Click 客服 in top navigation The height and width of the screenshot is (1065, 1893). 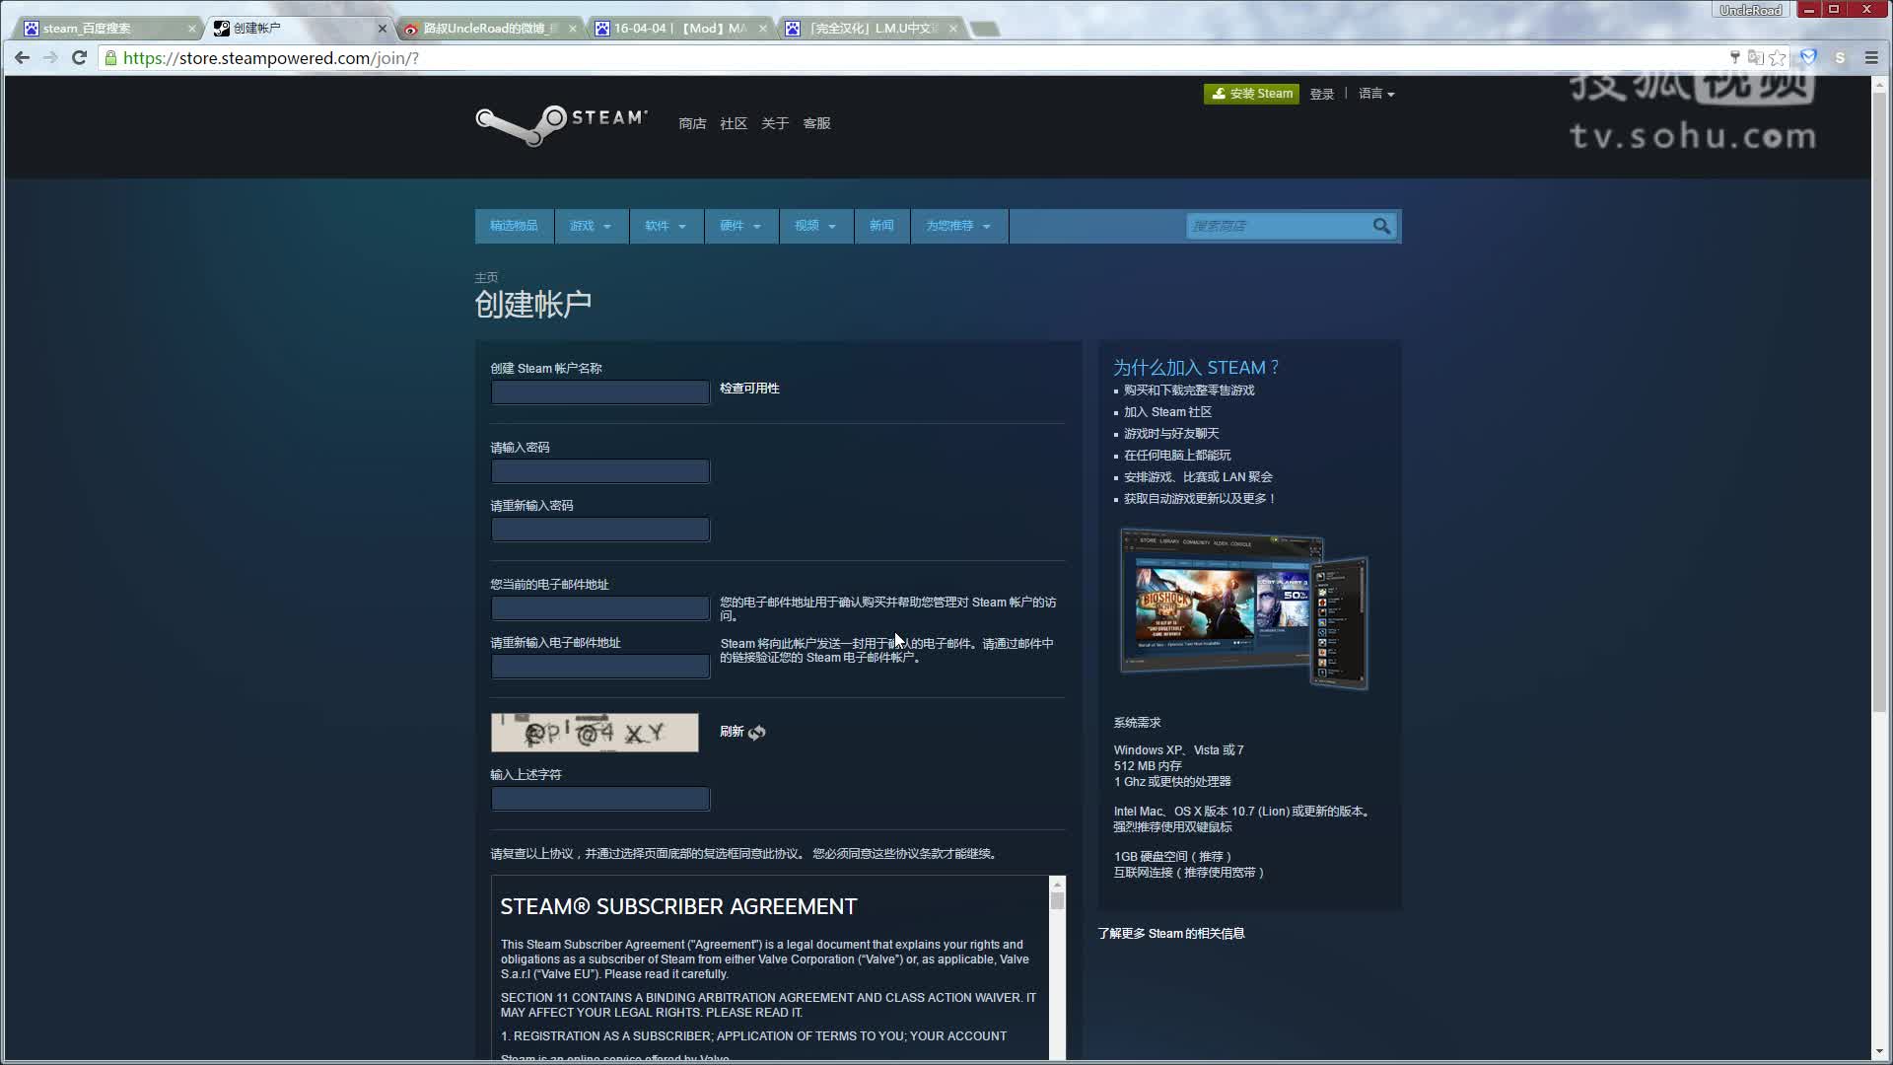[x=816, y=123]
